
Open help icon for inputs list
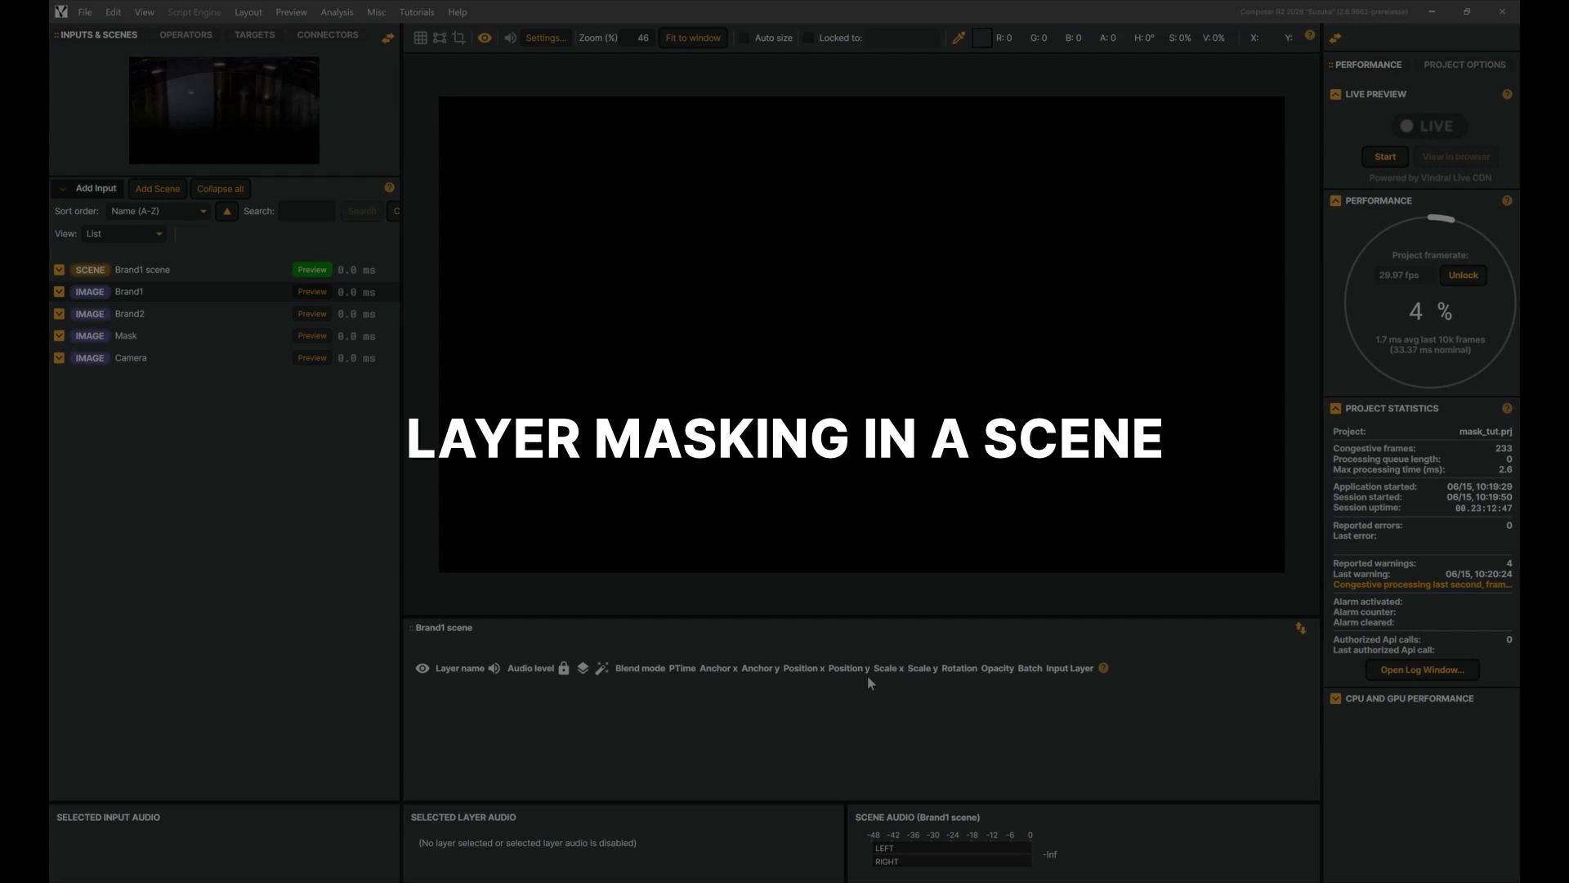pyautogui.click(x=389, y=187)
